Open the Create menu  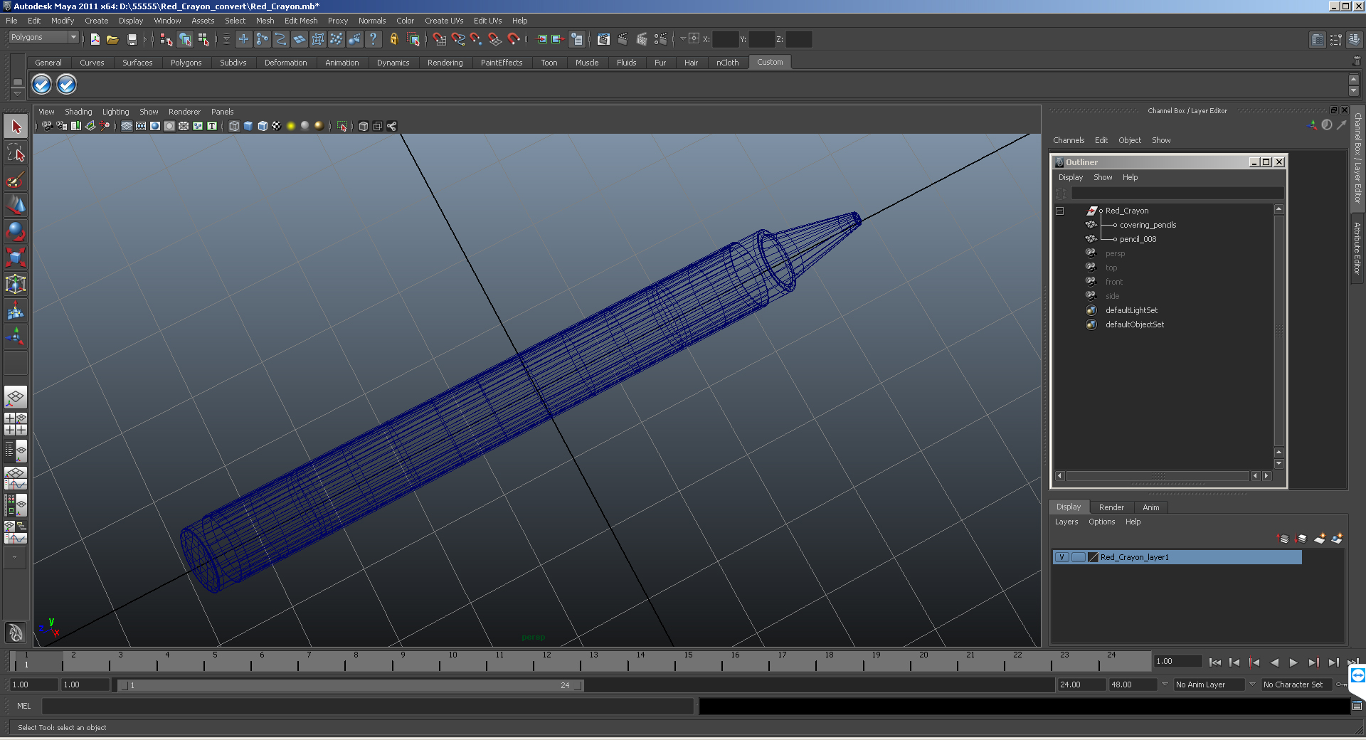(97, 21)
